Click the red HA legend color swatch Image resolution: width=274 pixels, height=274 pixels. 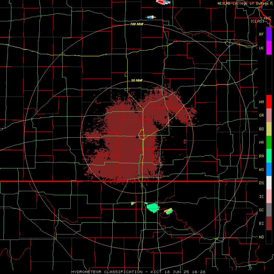coord(269,102)
